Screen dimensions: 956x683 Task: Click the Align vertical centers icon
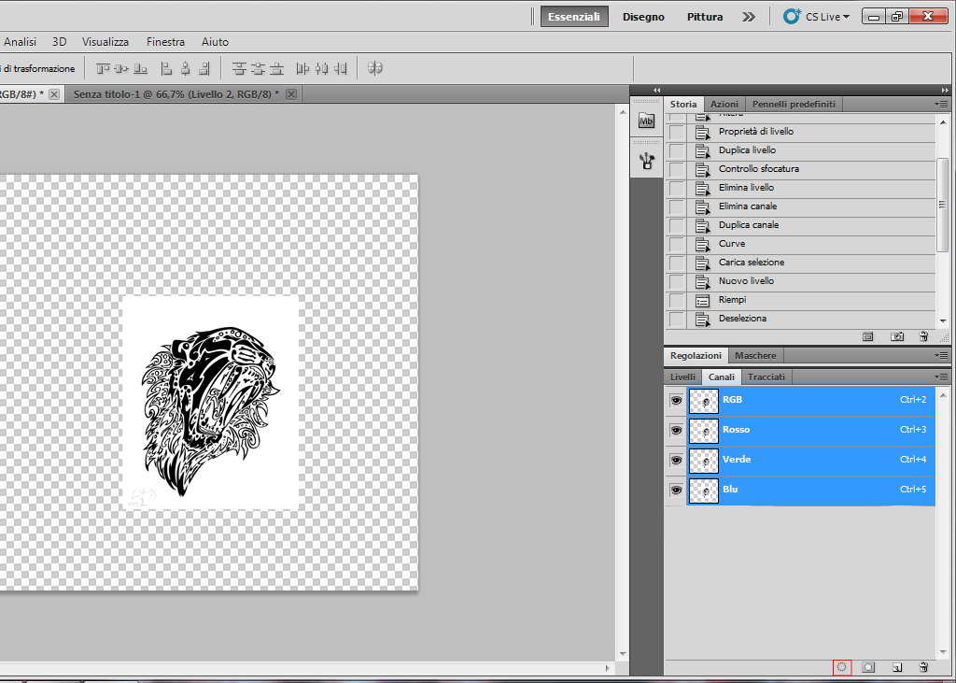tap(121, 68)
